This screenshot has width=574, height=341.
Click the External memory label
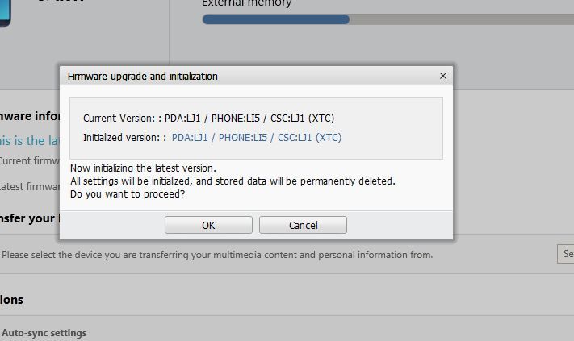[247, 3]
